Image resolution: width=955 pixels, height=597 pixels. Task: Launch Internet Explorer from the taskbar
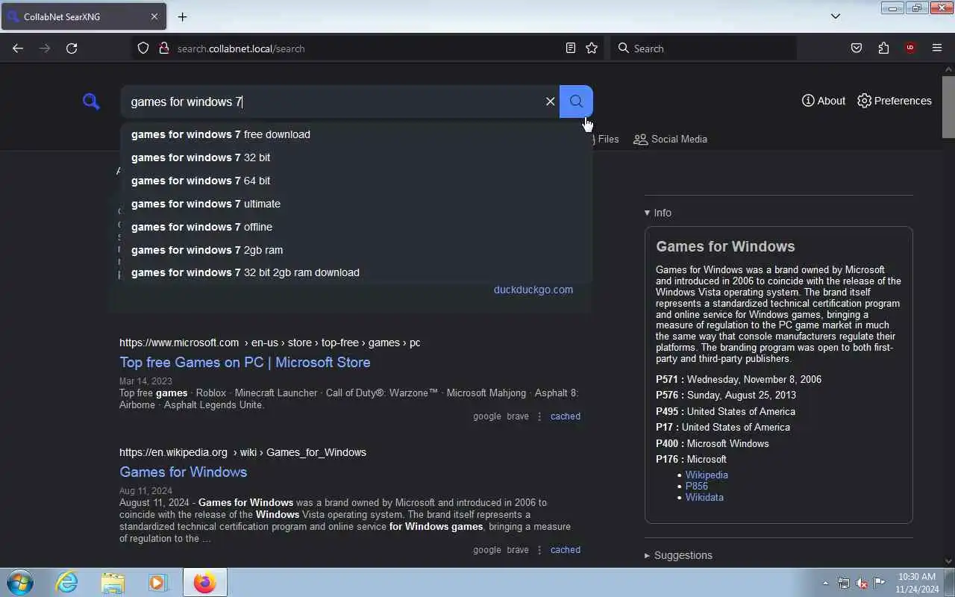(x=67, y=582)
